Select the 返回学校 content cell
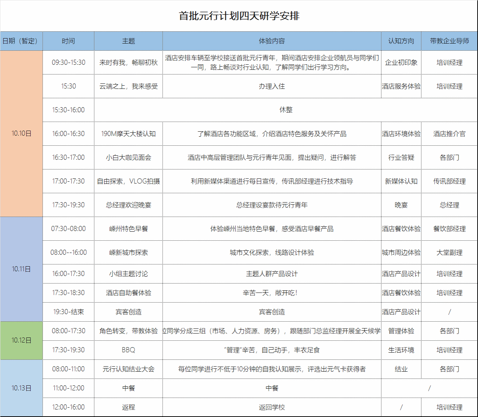478x417 pixels. pyautogui.click(x=272, y=407)
